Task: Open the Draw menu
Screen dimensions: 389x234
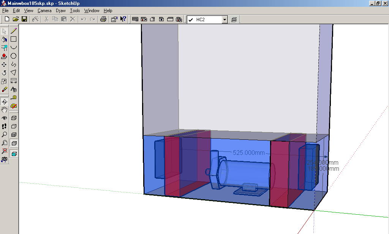Action: (x=60, y=11)
